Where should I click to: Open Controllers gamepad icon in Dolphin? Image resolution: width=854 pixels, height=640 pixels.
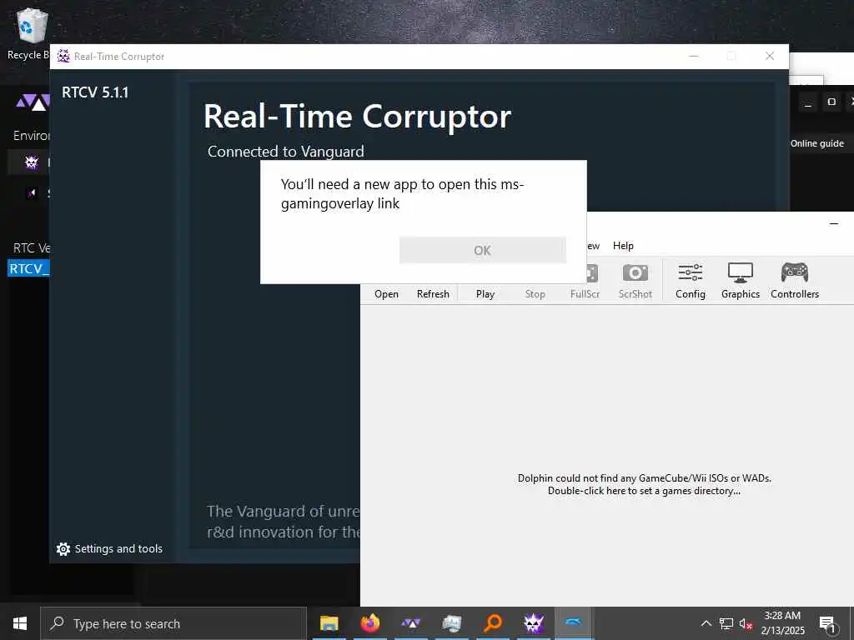pos(795,272)
